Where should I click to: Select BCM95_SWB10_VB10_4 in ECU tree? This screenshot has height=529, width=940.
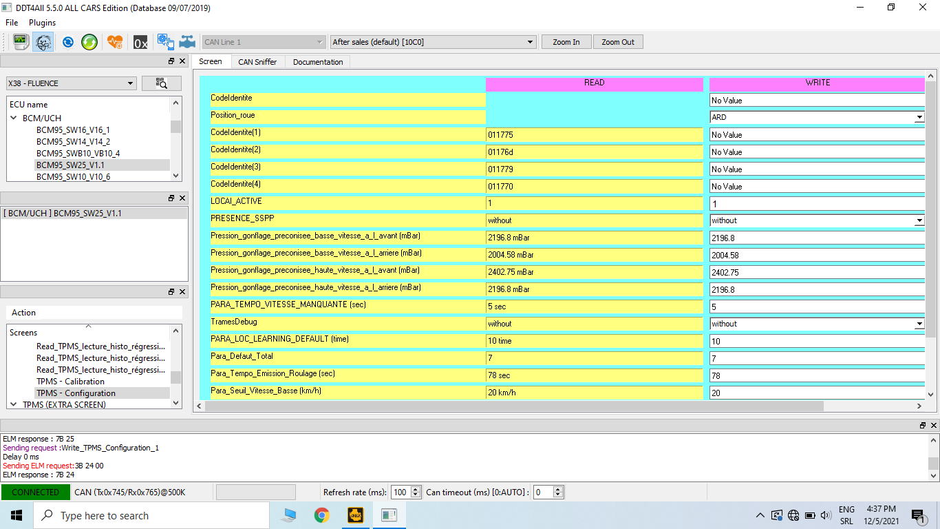(78, 153)
